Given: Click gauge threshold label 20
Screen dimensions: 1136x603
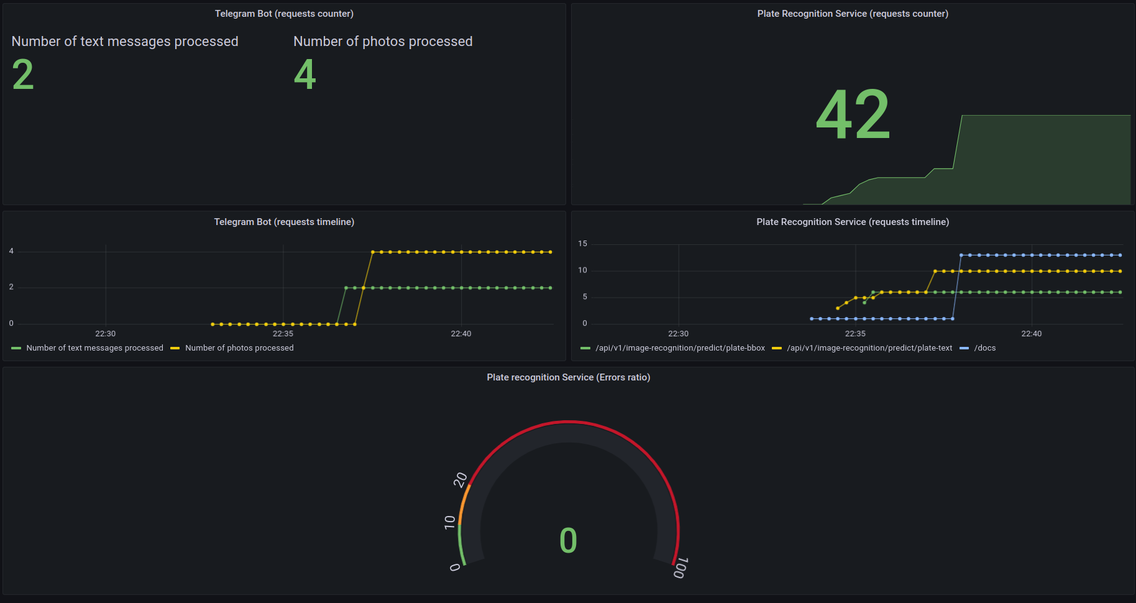Looking at the screenshot, I should pos(460,480).
